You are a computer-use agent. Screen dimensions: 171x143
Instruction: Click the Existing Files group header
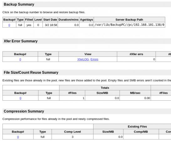click(x=137, y=127)
